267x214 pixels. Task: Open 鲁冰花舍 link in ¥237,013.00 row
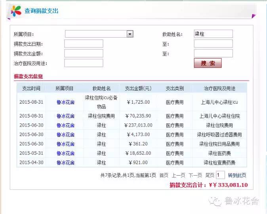65,125
